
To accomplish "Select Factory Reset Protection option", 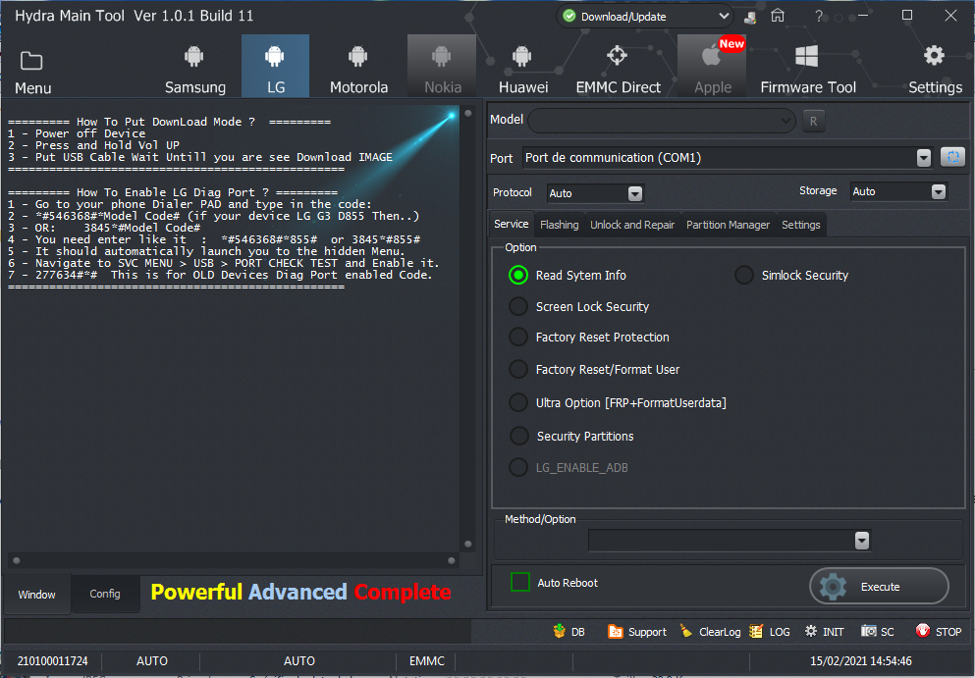I will click(518, 337).
